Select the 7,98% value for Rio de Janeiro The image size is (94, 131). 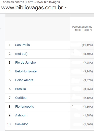click(88, 63)
